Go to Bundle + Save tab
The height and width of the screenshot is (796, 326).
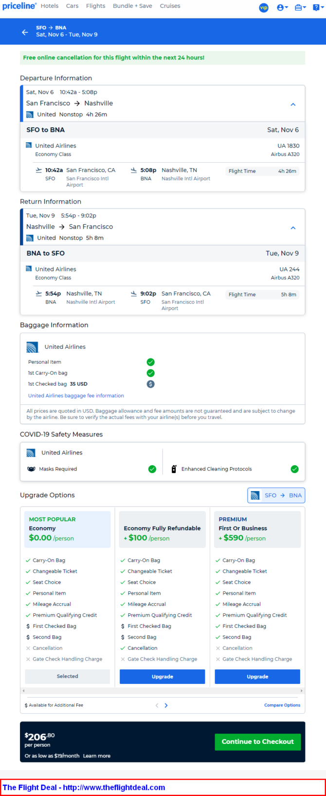tap(132, 6)
